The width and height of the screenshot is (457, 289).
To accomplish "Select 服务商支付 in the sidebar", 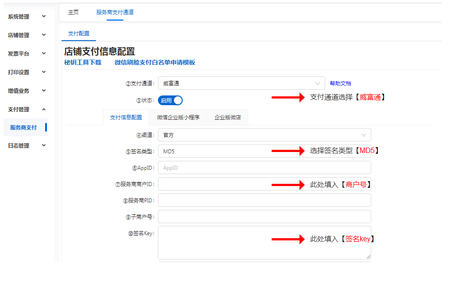I will tap(23, 128).
